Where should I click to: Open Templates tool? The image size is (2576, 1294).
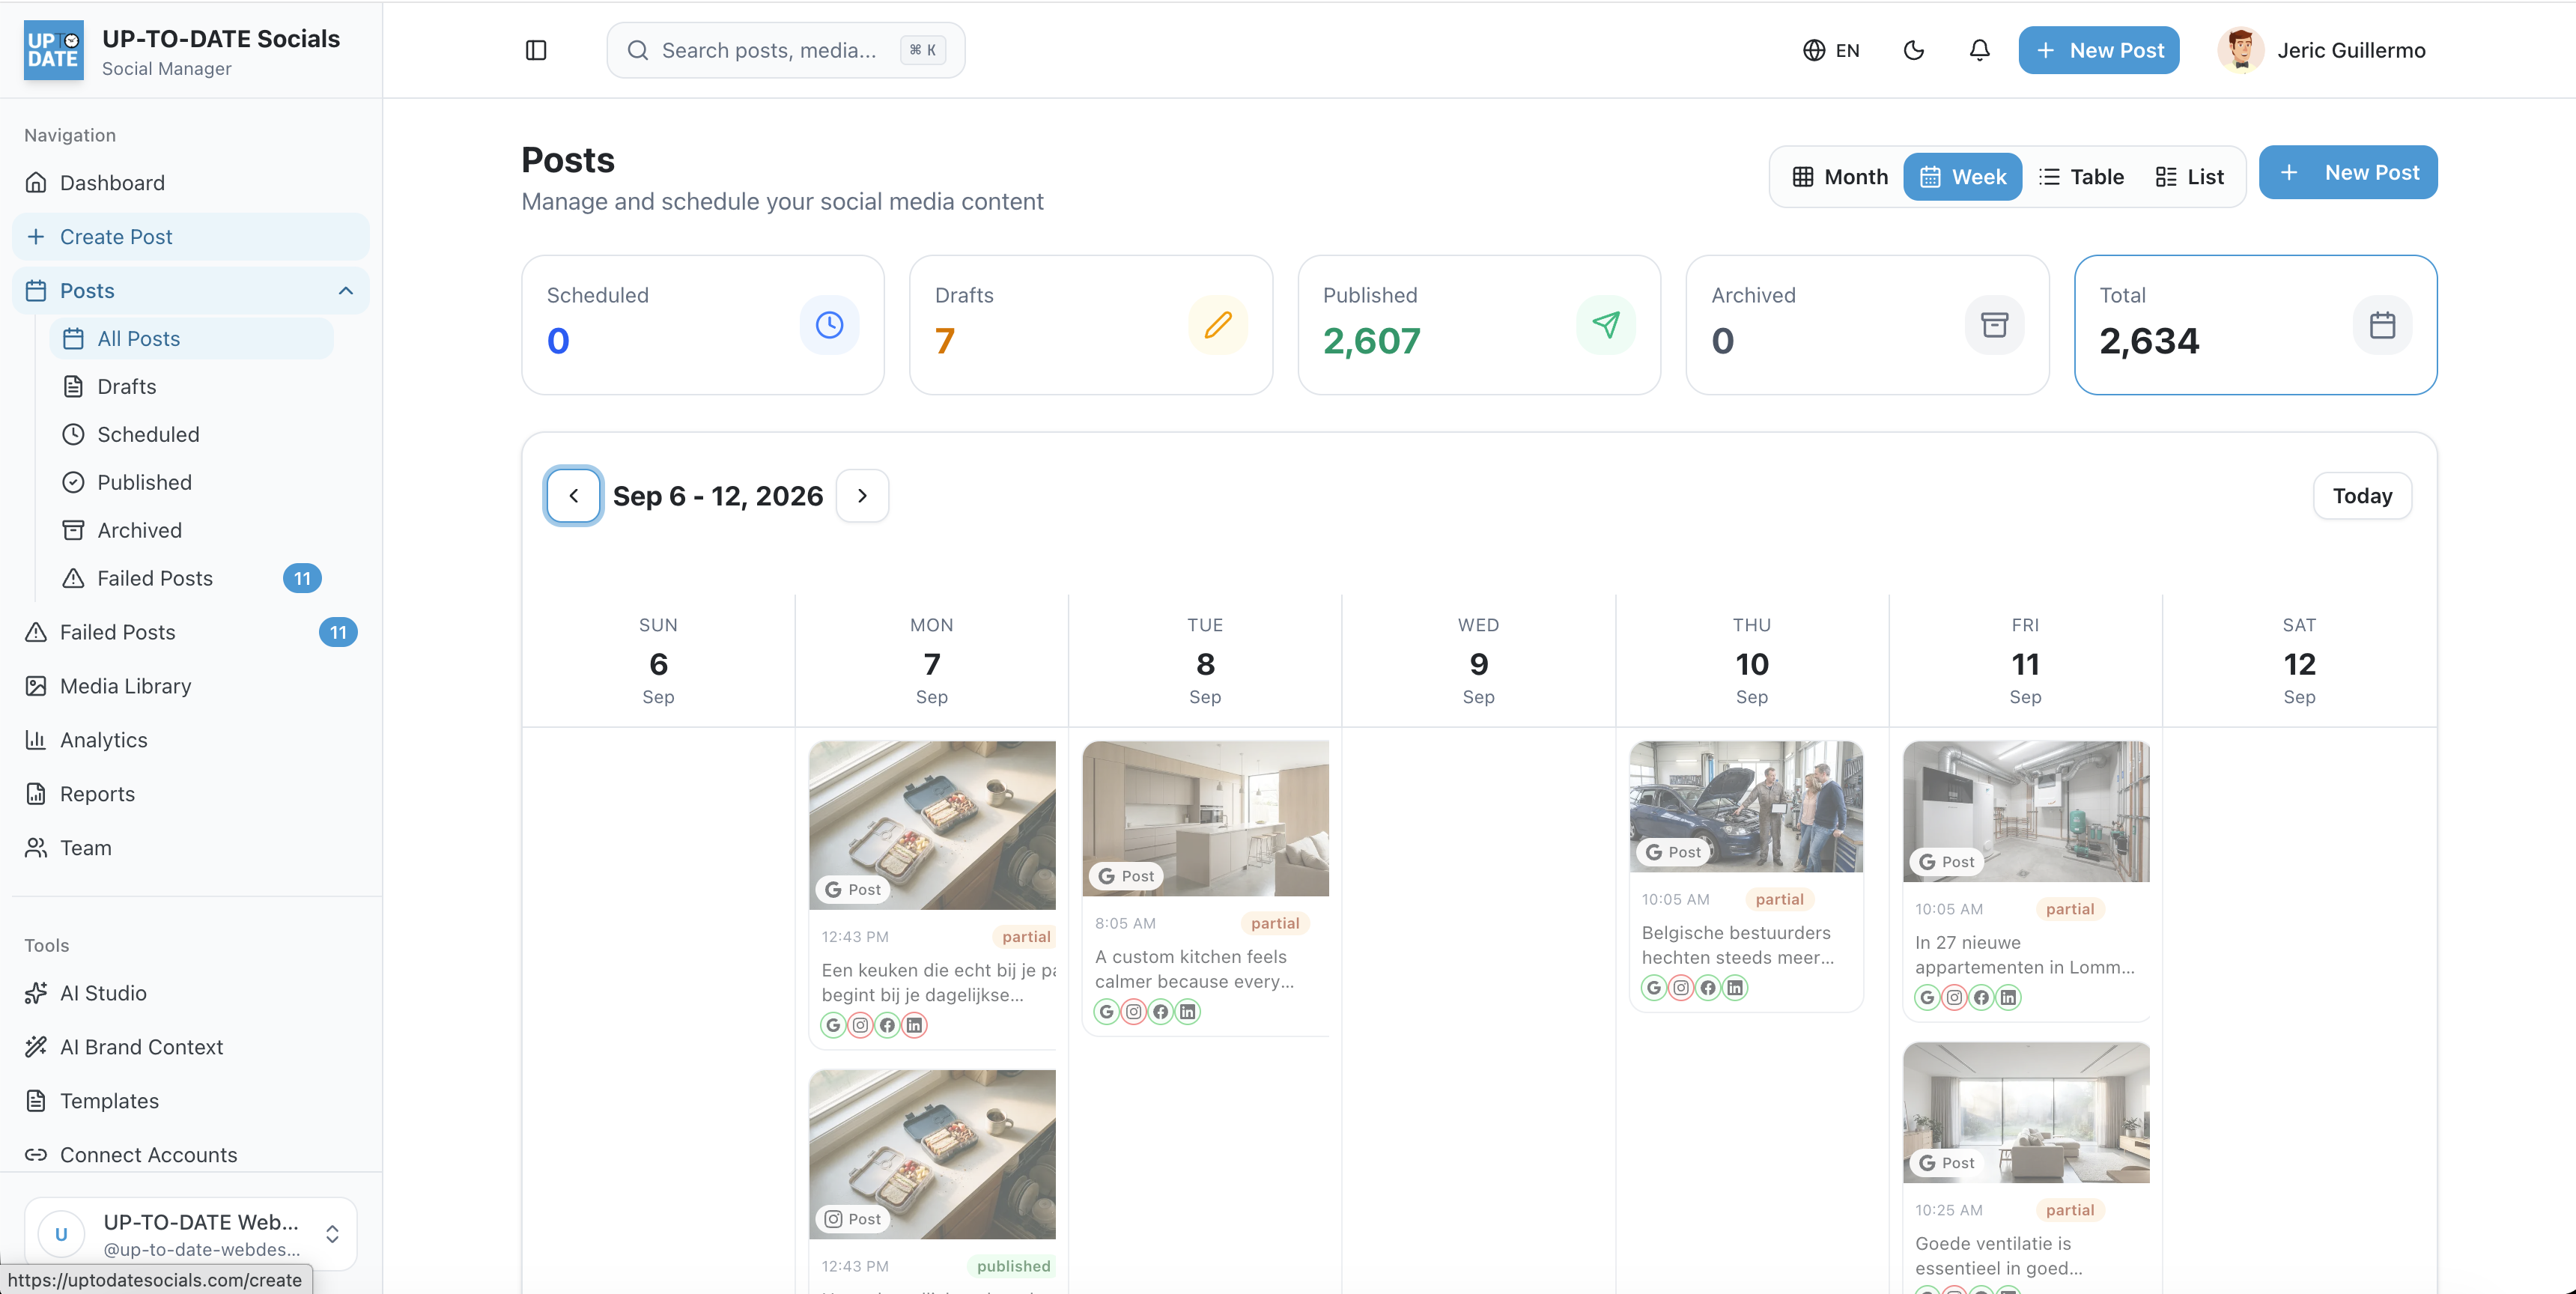tap(190, 1101)
